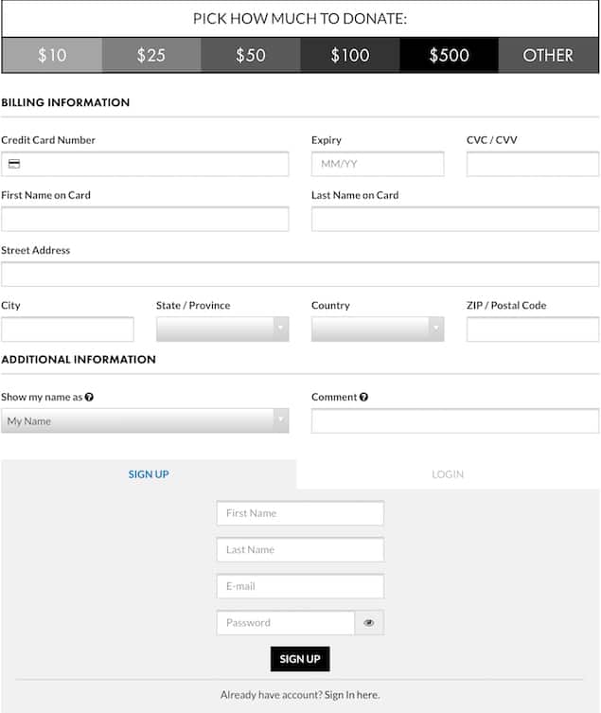Screen dimensions: 601x713
Task: Click the 'Sign In here' link
Action: pyautogui.click(x=352, y=695)
